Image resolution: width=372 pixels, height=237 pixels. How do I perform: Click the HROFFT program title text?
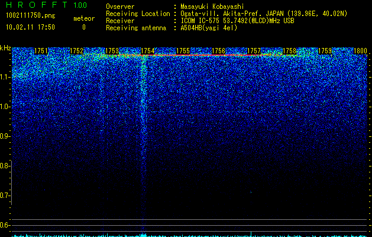coord(37,5)
